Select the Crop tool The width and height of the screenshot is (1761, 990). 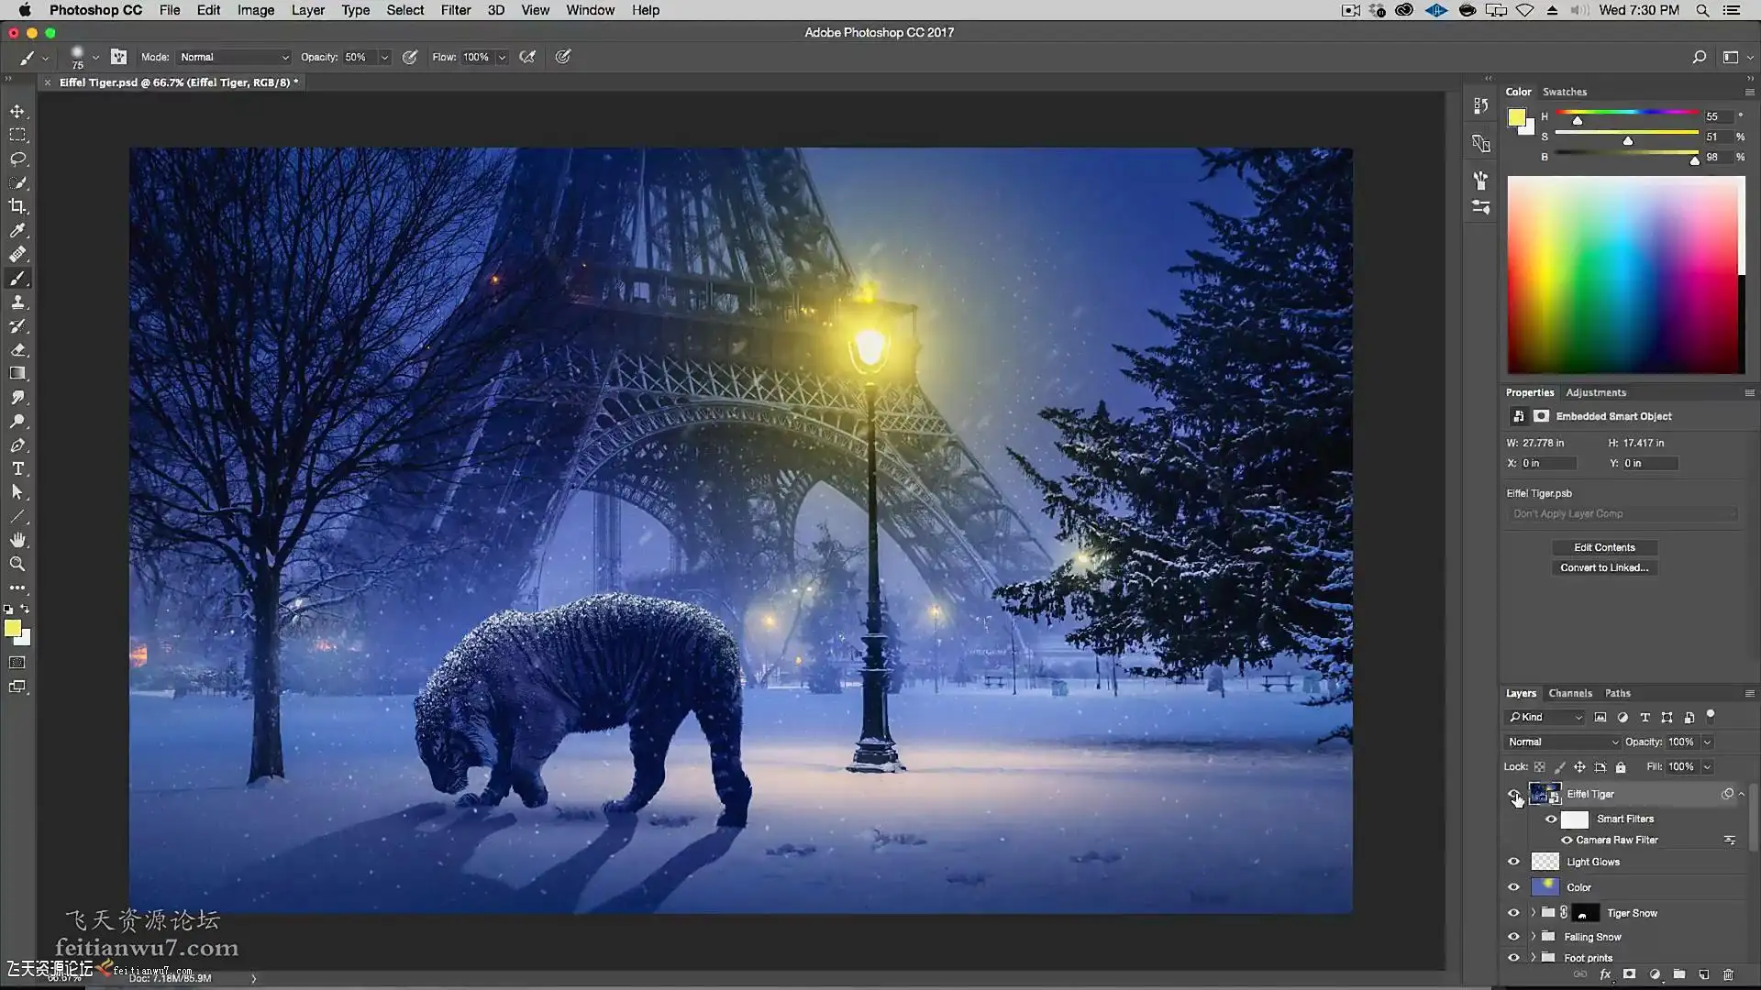(17, 206)
